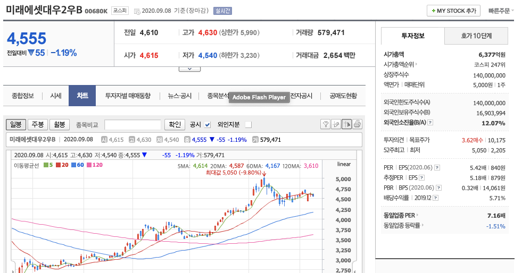Viewport: 522px width, 273px height.
Task: Click the linear scale label on chart
Action: click(x=344, y=164)
